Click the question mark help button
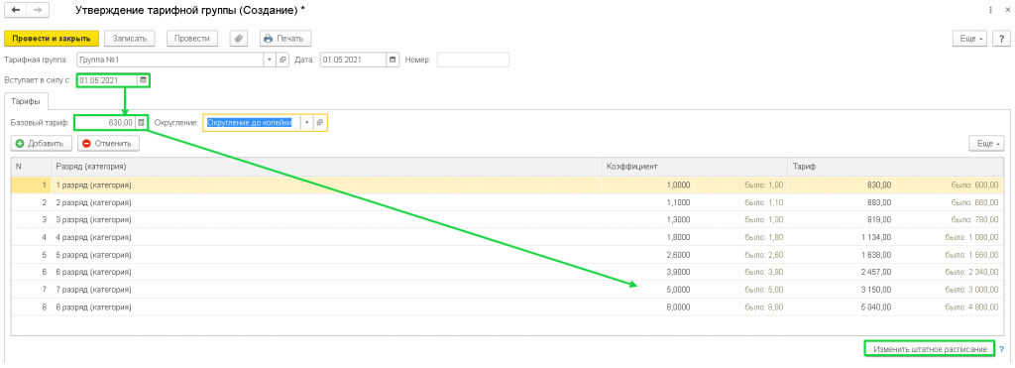 (1001, 39)
